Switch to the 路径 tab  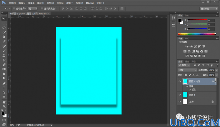click(193, 61)
